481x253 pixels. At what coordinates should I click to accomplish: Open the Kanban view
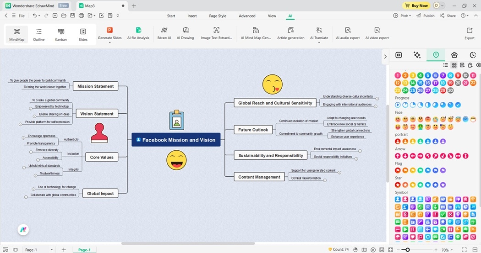coord(61,34)
